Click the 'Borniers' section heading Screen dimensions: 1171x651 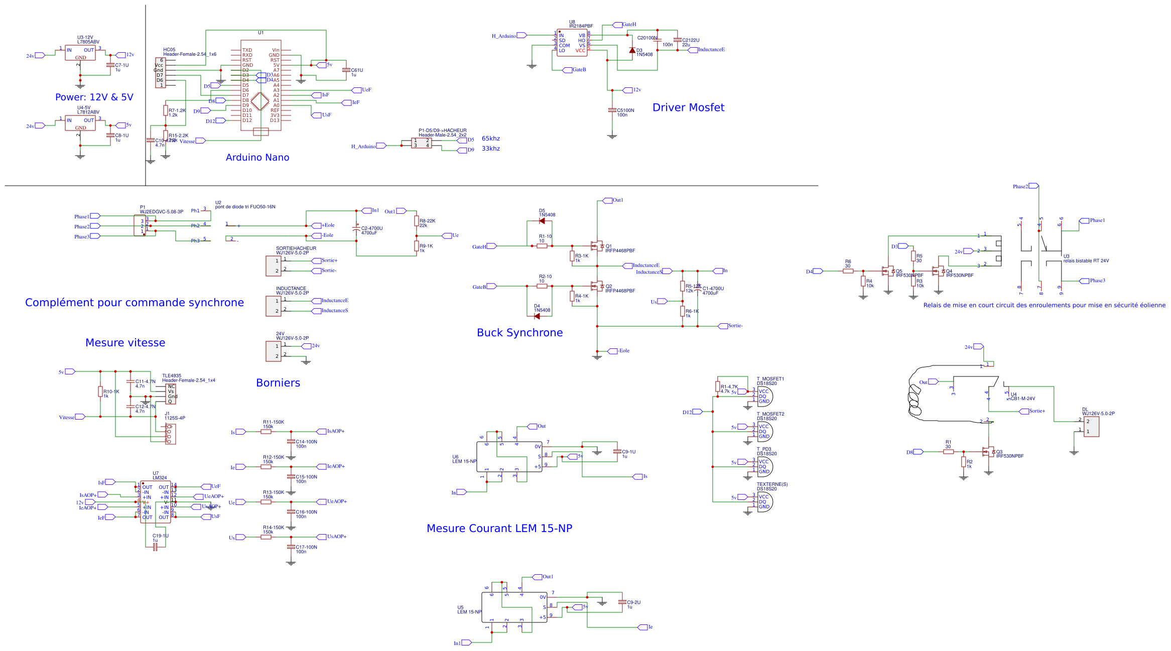coord(278,383)
